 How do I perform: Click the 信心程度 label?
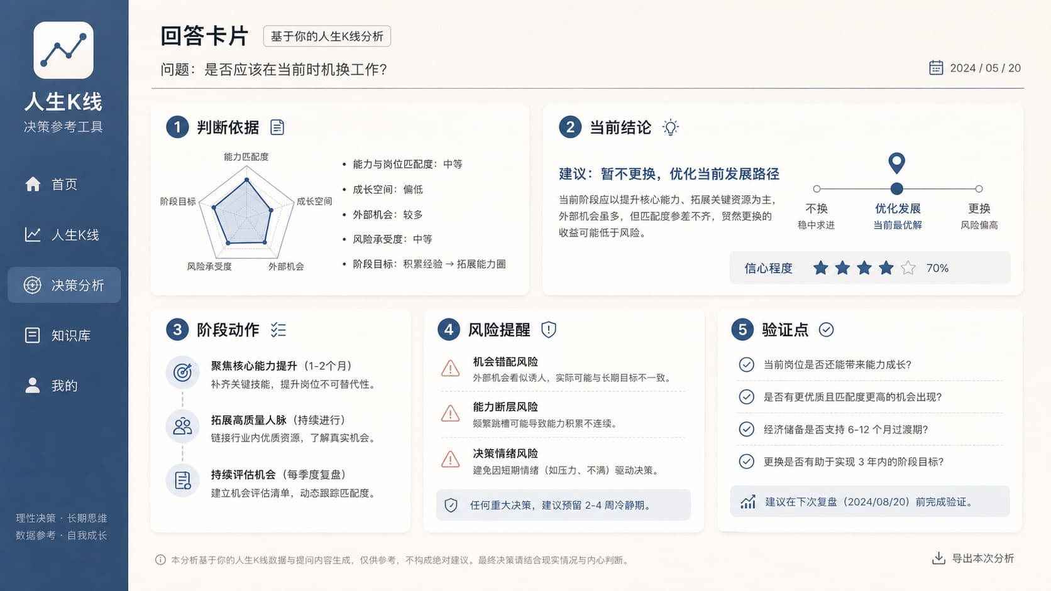[768, 268]
